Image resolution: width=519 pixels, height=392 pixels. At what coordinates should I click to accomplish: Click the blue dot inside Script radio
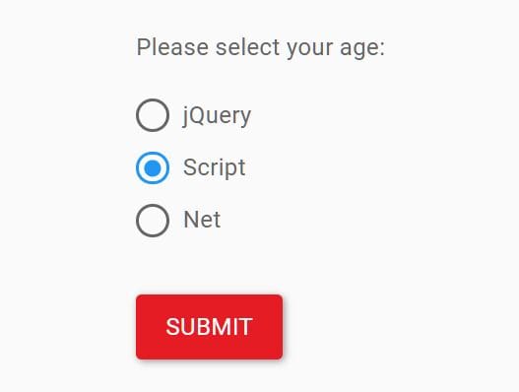coord(153,167)
